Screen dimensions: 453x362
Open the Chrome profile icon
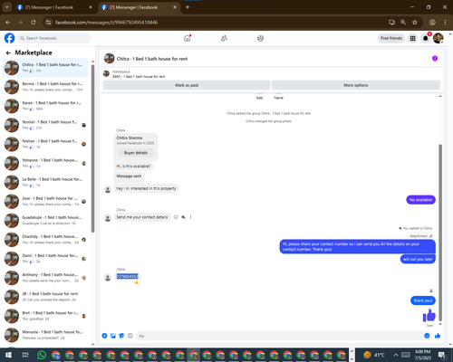tap(432, 23)
